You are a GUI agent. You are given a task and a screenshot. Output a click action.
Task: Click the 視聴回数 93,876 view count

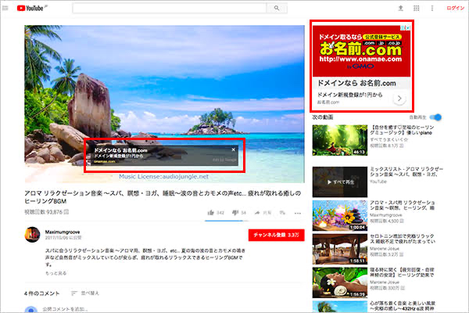[46, 212]
